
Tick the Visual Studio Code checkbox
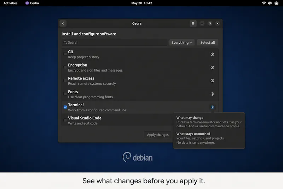coord(65,120)
